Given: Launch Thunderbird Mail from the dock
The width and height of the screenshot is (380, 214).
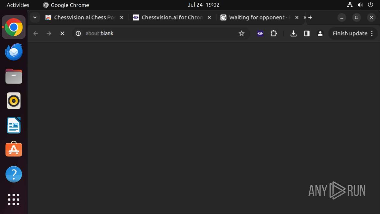Looking at the screenshot, I should pos(14,52).
